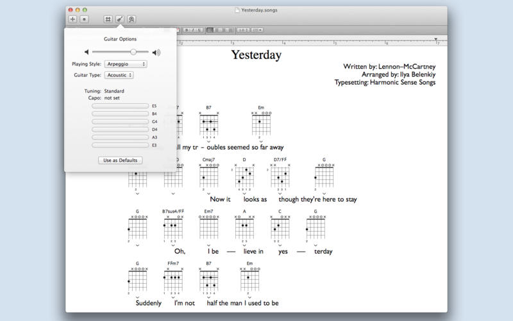513x321 pixels.
Task: Open the line spacing 1.0 control
Action: [243, 30]
